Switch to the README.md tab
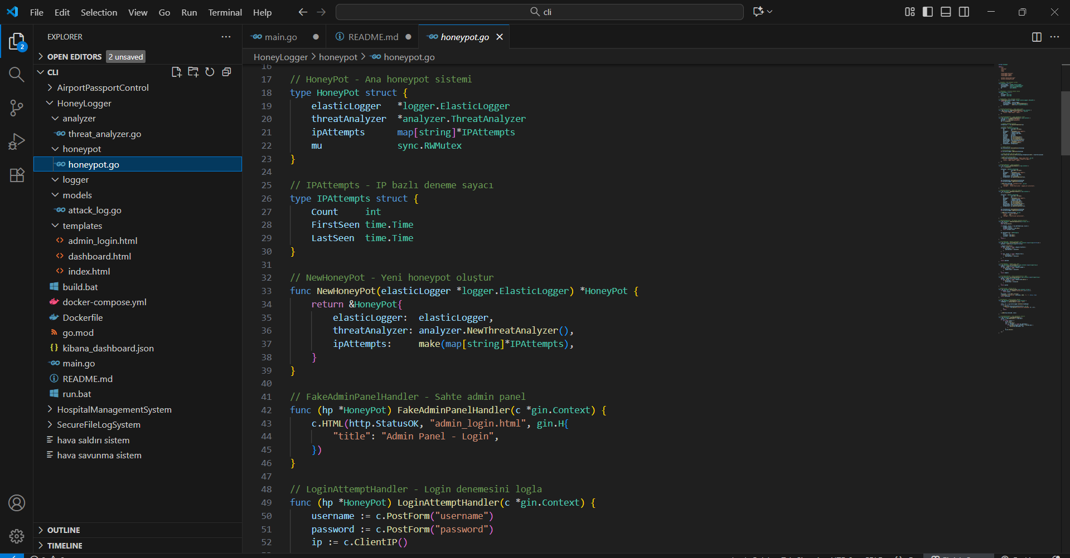Screen dimensions: 1070x558 point(372,37)
